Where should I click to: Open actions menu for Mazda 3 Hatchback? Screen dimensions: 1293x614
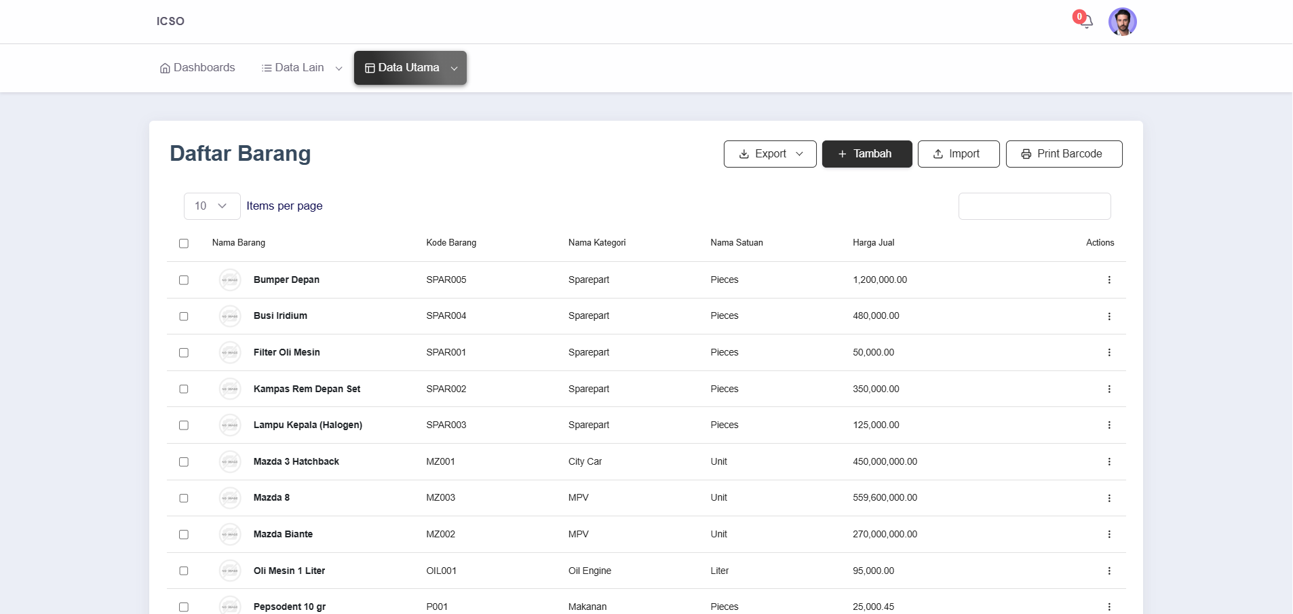click(x=1109, y=462)
